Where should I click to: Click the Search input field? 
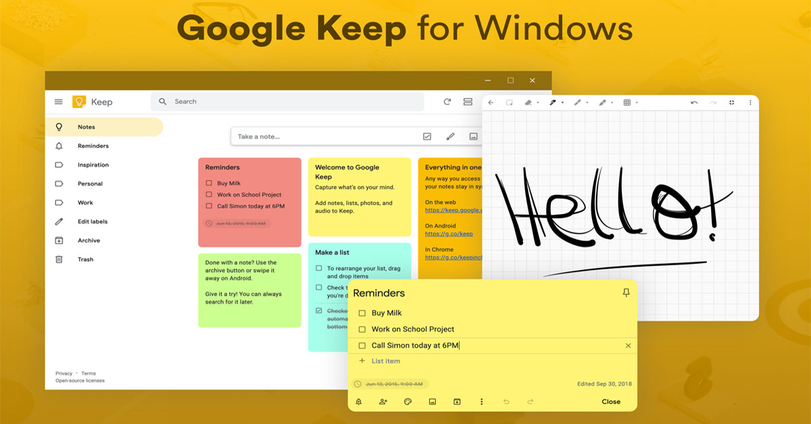click(287, 102)
